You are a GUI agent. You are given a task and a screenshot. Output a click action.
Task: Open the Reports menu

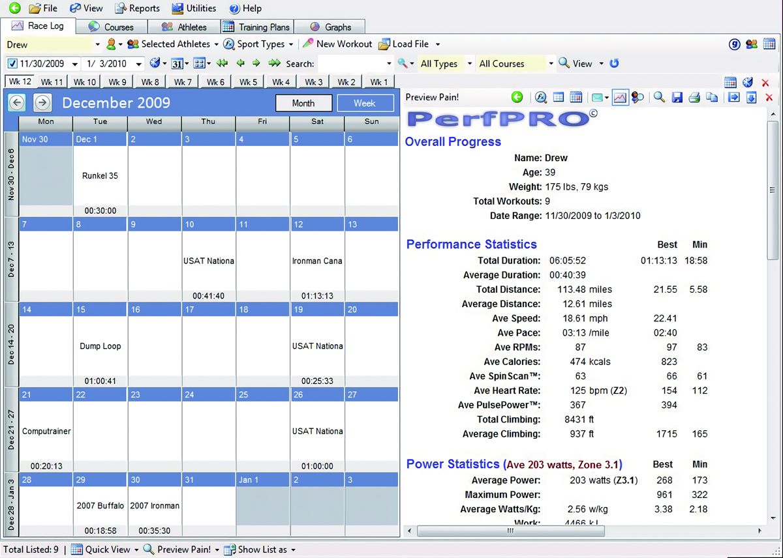pyautogui.click(x=137, y=8)
